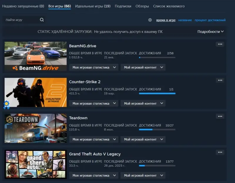Click the Counter-Strike 2 cover thumbnail

click(36, 92)
